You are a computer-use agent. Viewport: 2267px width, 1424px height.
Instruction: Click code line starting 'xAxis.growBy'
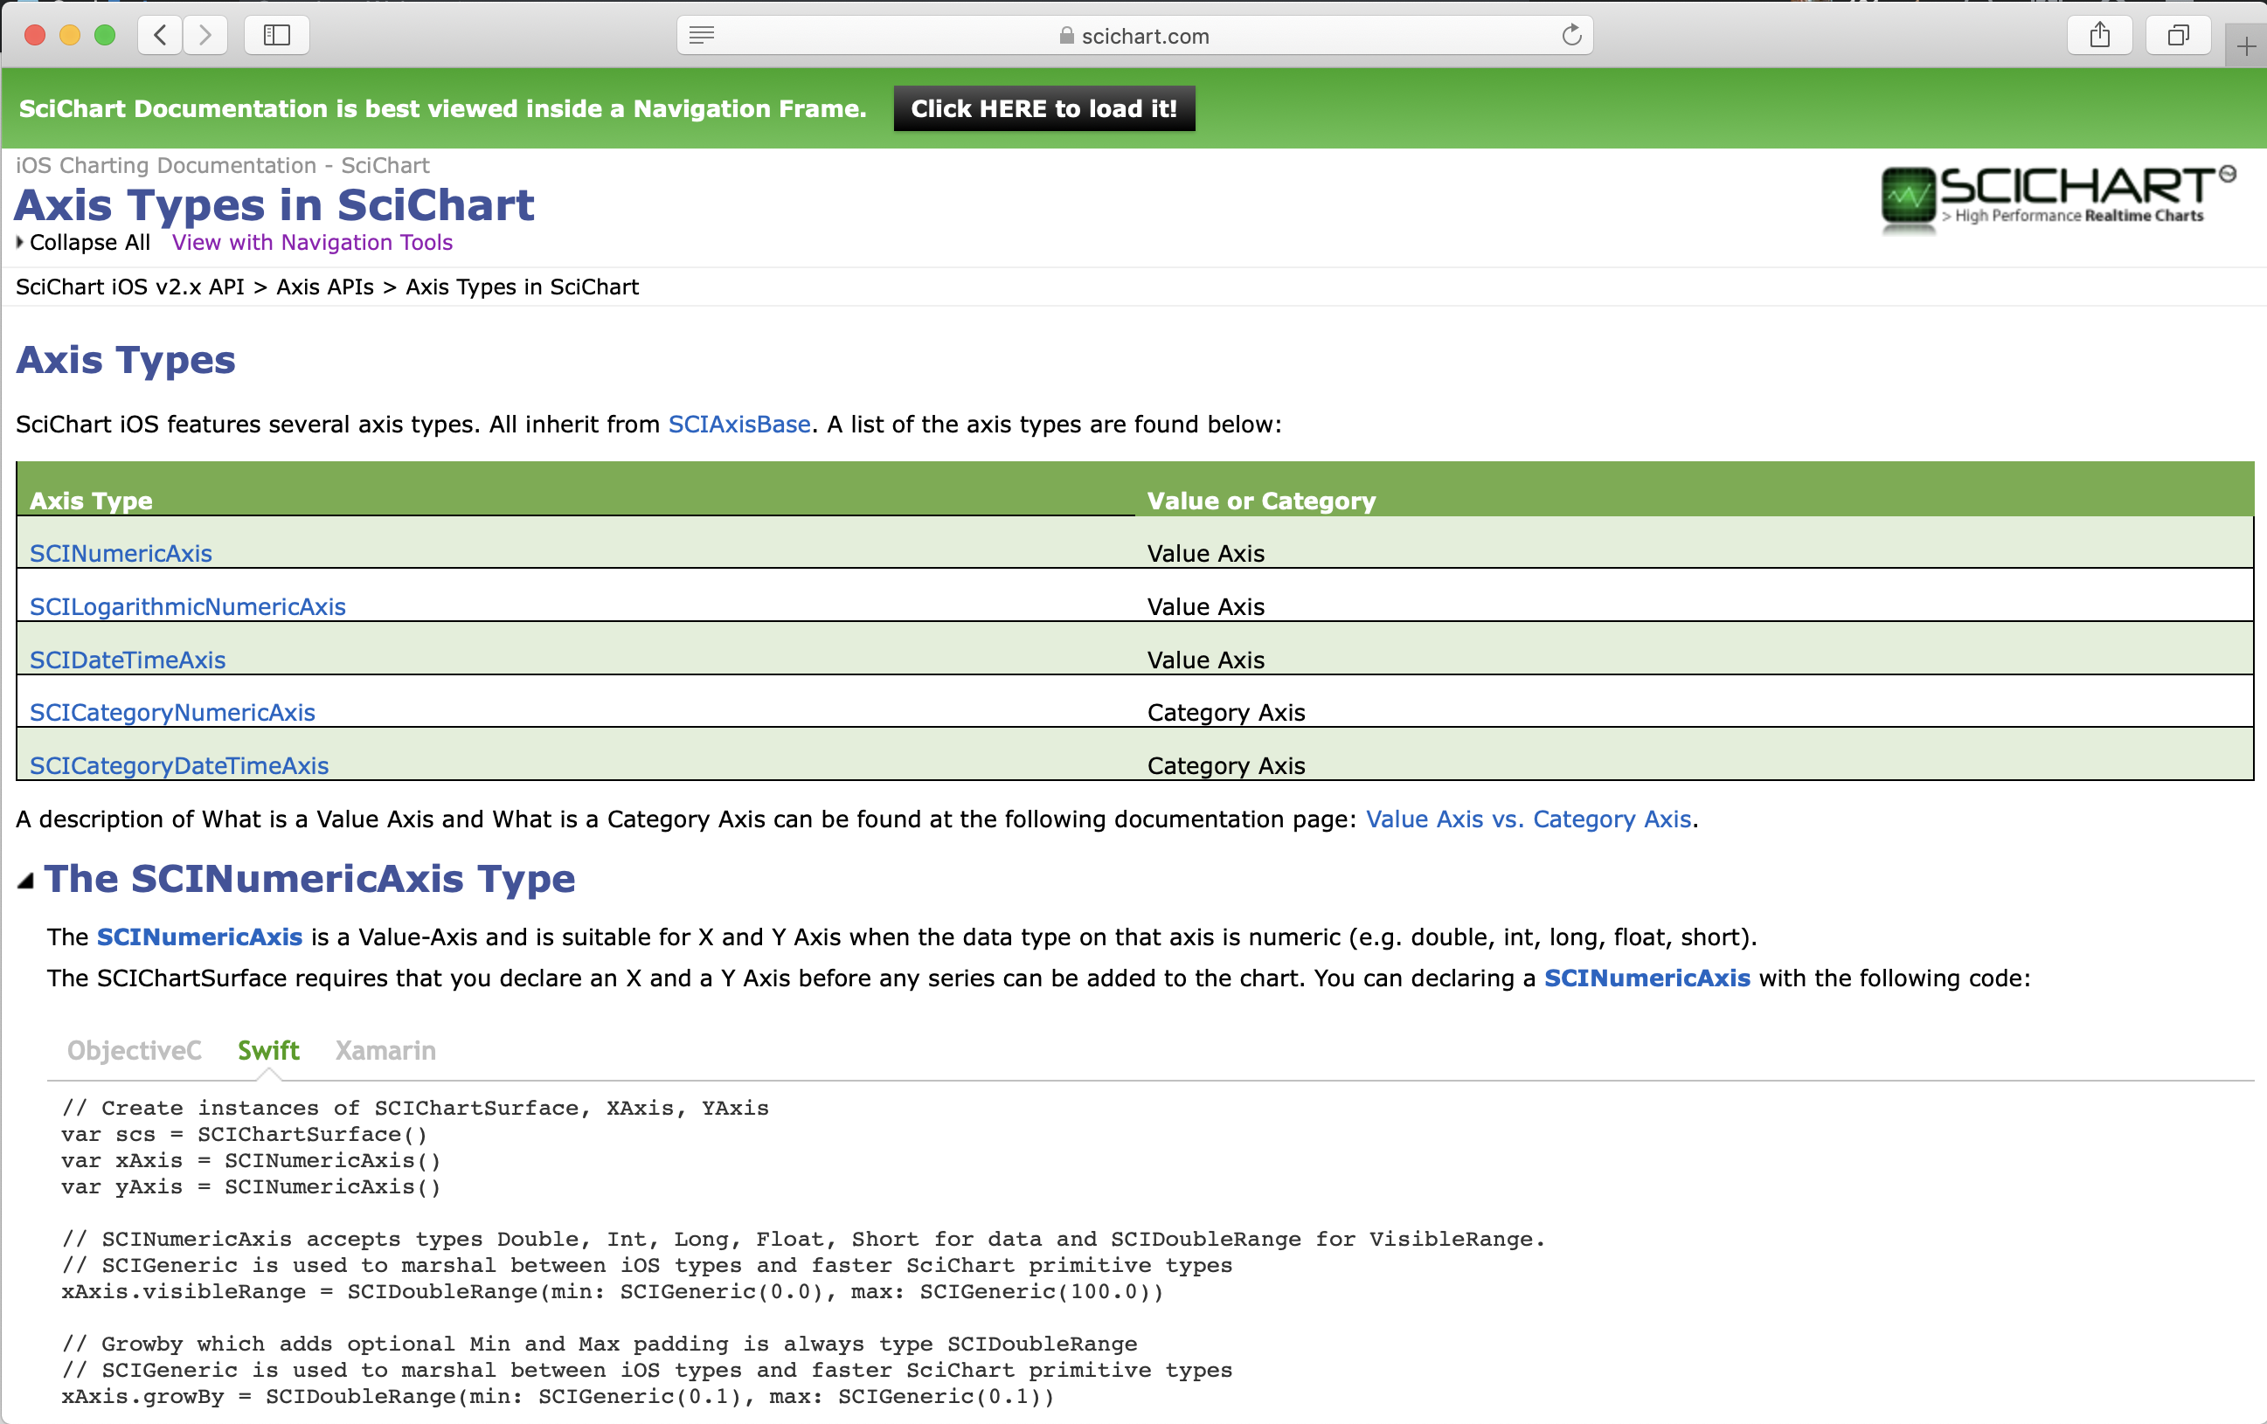click(558, 1396)
